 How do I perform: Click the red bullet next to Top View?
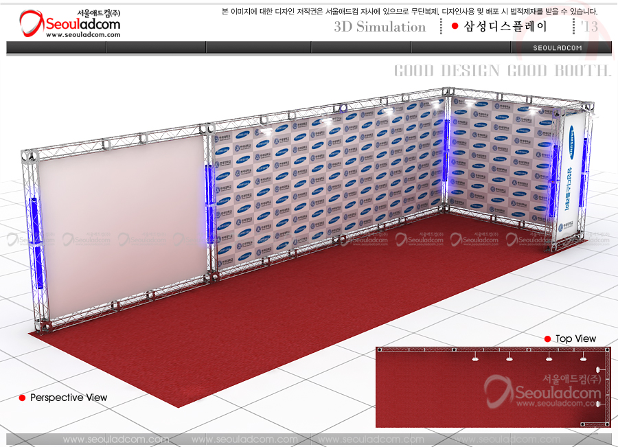click(x=547, y=339)
